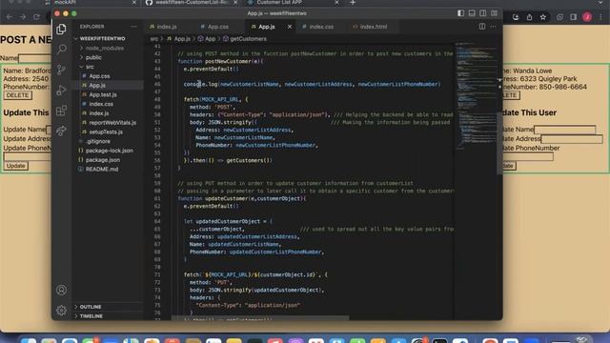
Task: Open the Manage gear icon
Action: pos(61,311)
